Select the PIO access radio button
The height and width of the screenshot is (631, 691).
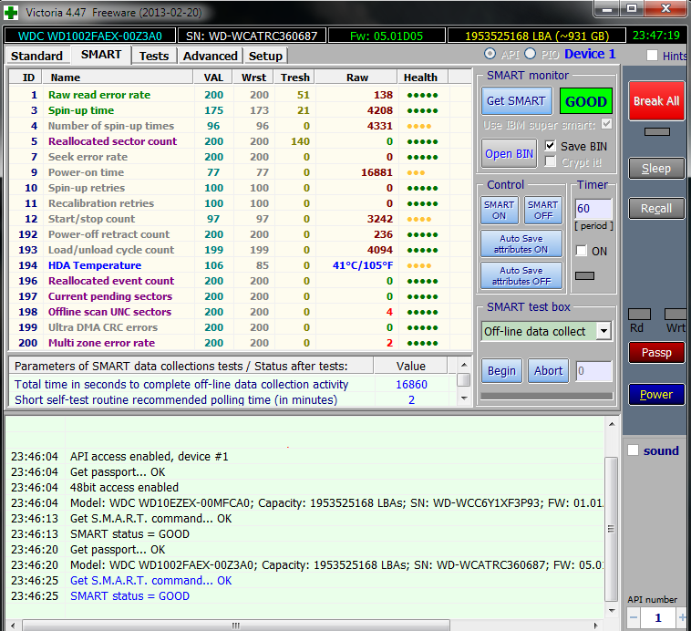[x=531, y=54]
